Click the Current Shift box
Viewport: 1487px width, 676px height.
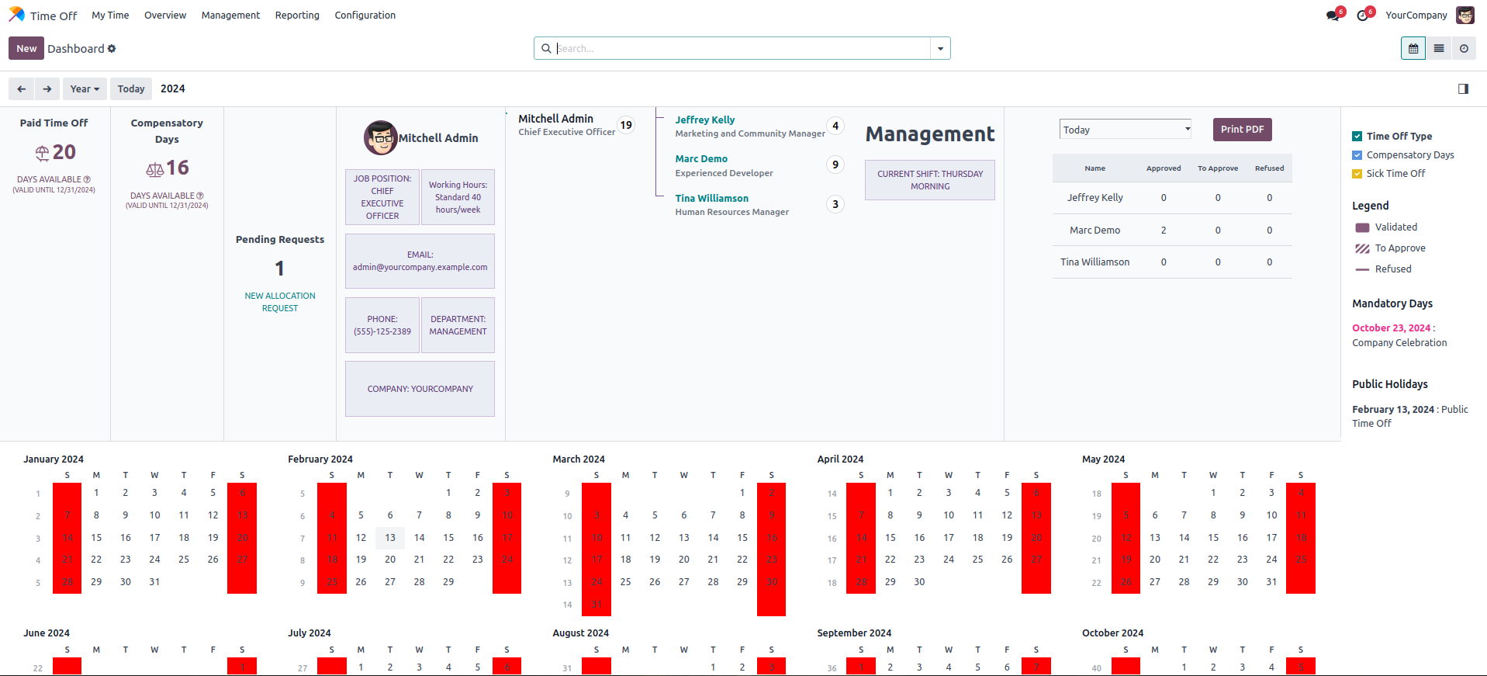click(930, 180)
